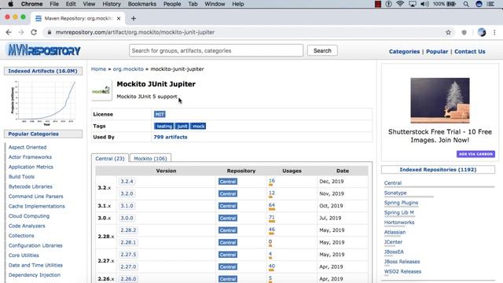Open Build Tools category
The image size is (503, 283).
pyautogui.click(x=21, y=177)
